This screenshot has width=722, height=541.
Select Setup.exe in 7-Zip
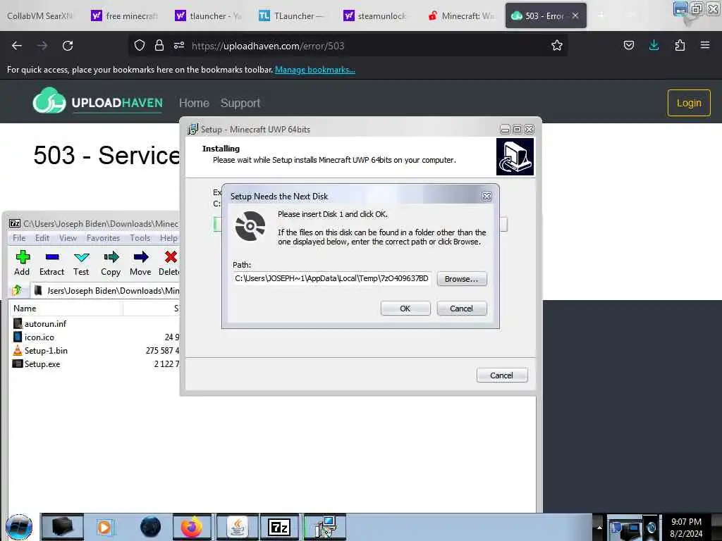(42, 364)
